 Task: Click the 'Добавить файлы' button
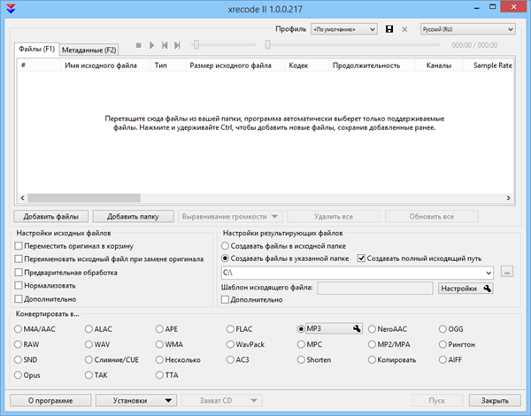(50, 216)
